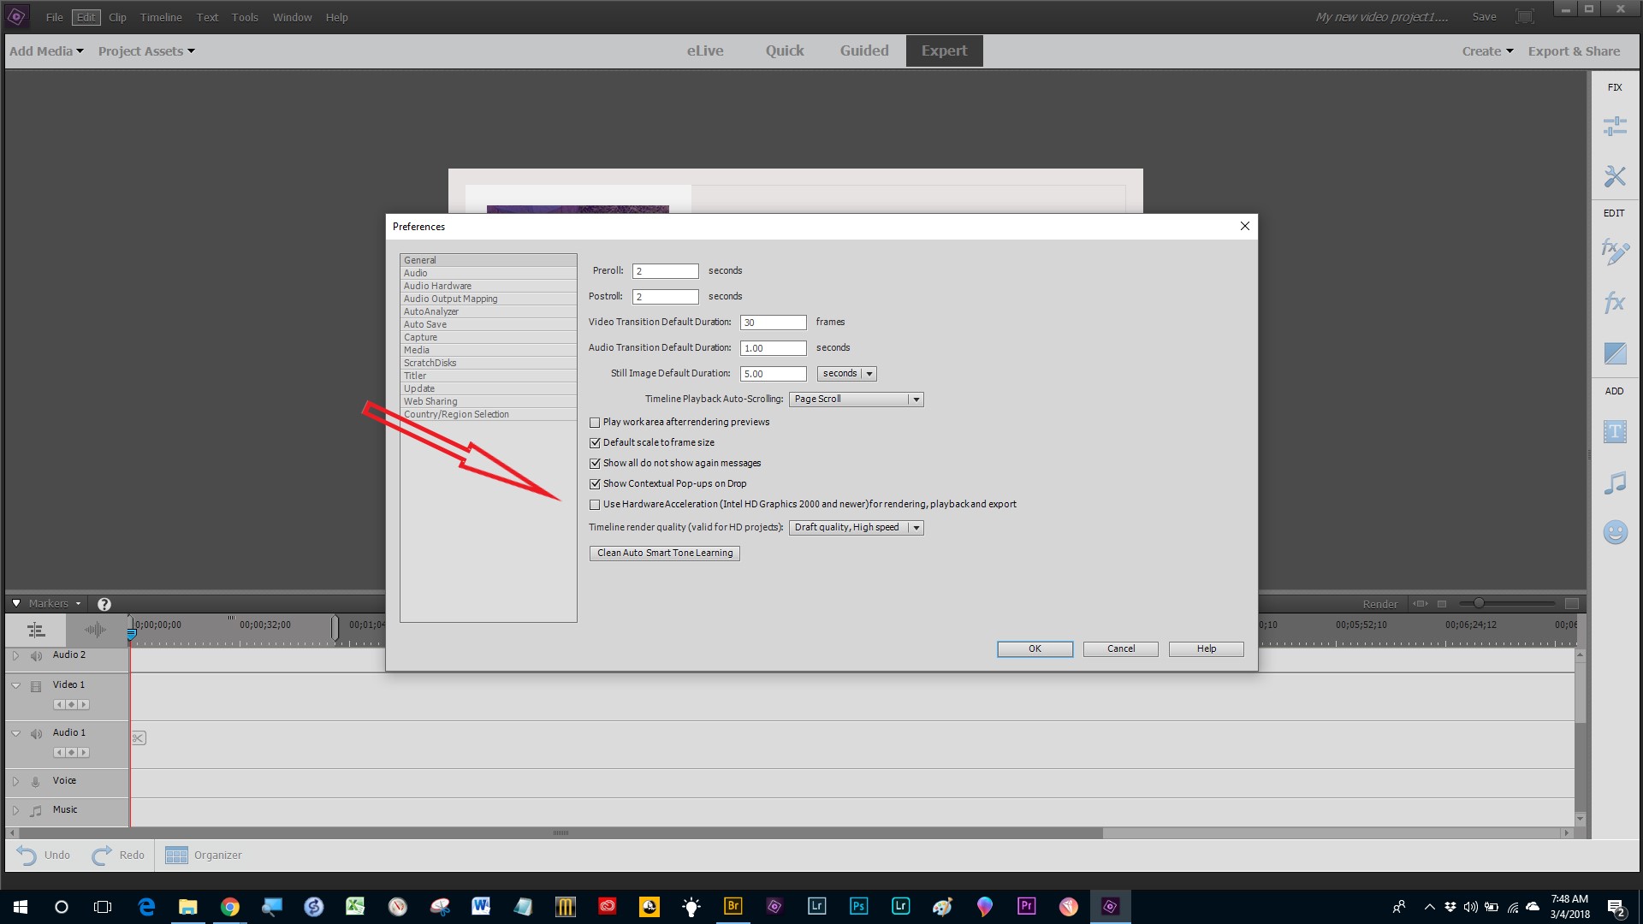The height and width of the screenshot is (924, 1643).
Task: Open Adobe Bridge from the taskbar
Action: 733,906
